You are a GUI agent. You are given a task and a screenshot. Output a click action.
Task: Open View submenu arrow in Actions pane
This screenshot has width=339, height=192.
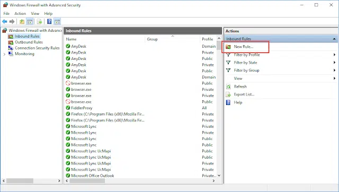(334, 78)
